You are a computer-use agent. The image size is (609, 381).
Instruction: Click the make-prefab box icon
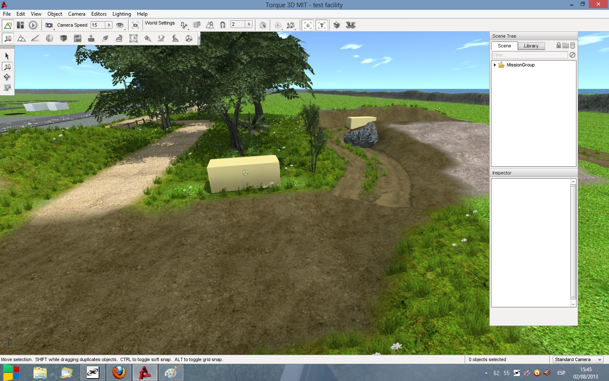click(x=337, y=25)
